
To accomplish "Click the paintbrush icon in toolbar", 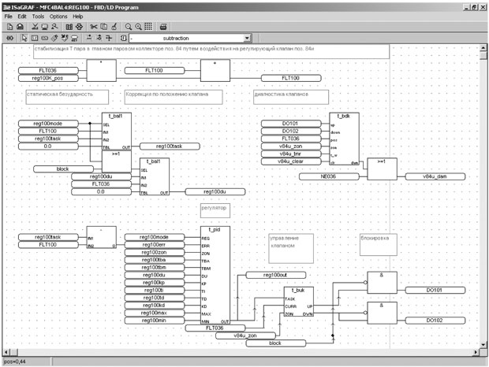I will point(114,27).
